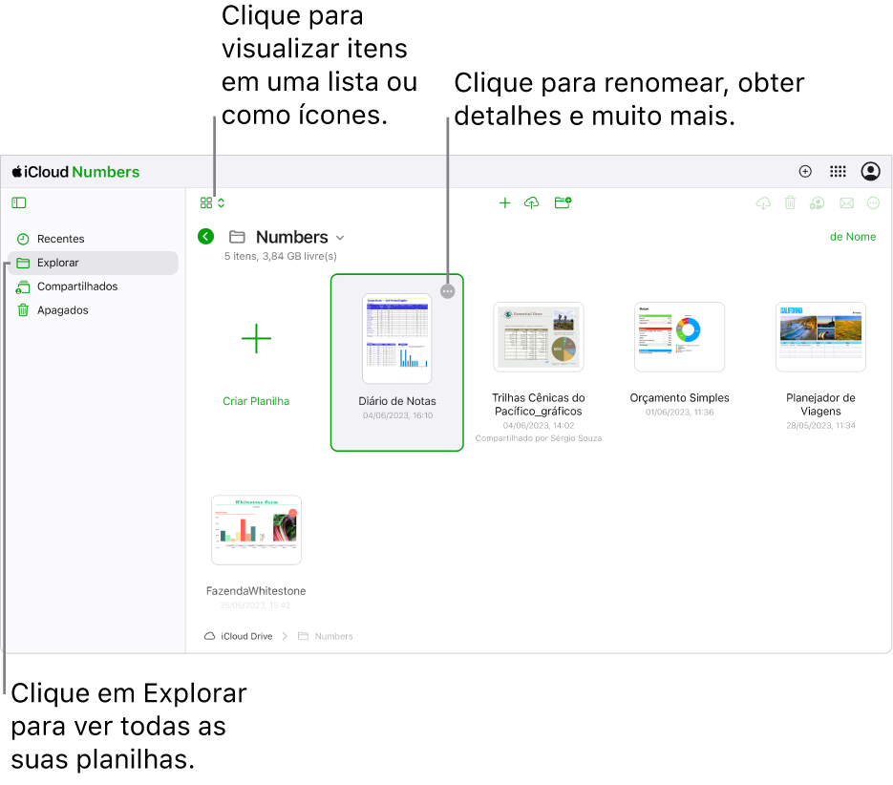Open the toolbar more options ellipsis
893x785 pixels.
(x=873, y=202)
